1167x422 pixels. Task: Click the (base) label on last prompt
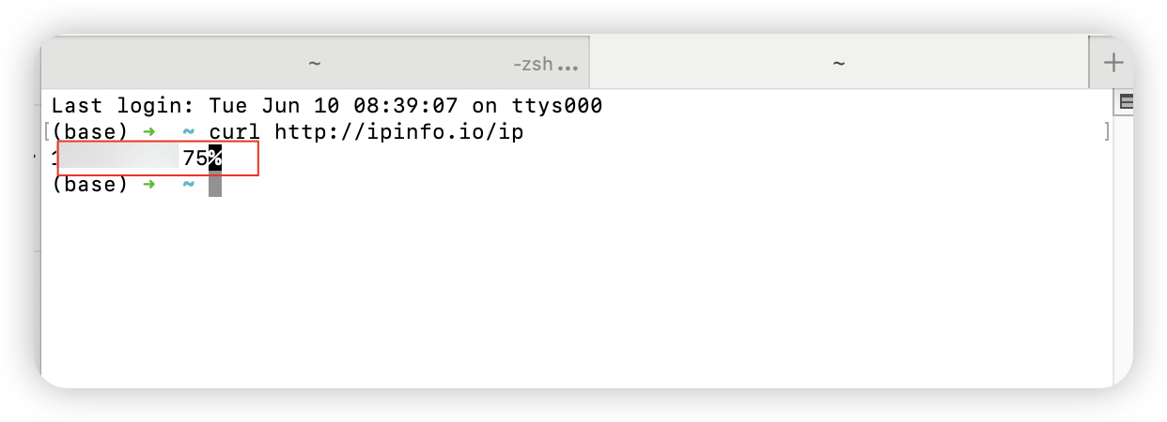pos(89,185)
